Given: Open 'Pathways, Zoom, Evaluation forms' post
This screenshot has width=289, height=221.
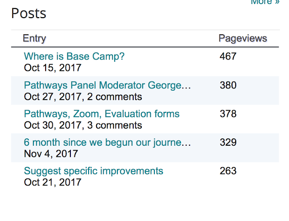Looking at the screenshot, I should tap(102, 114).
